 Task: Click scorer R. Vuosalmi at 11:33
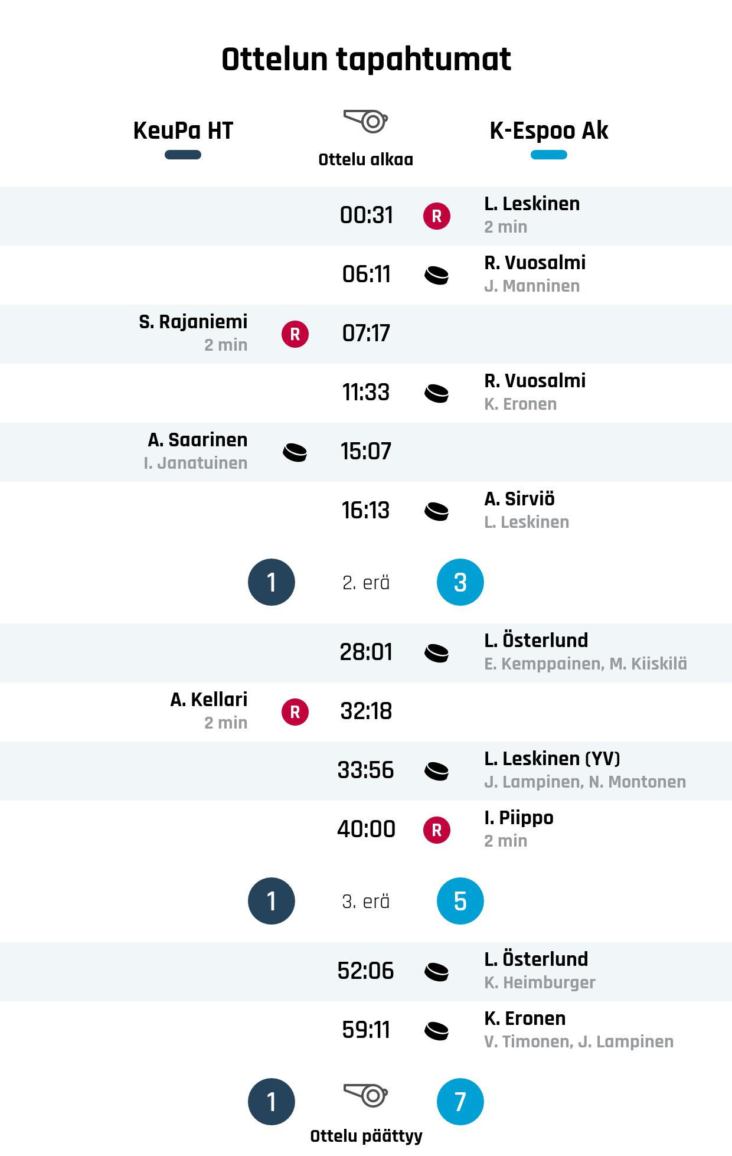(x=535, y=381)
